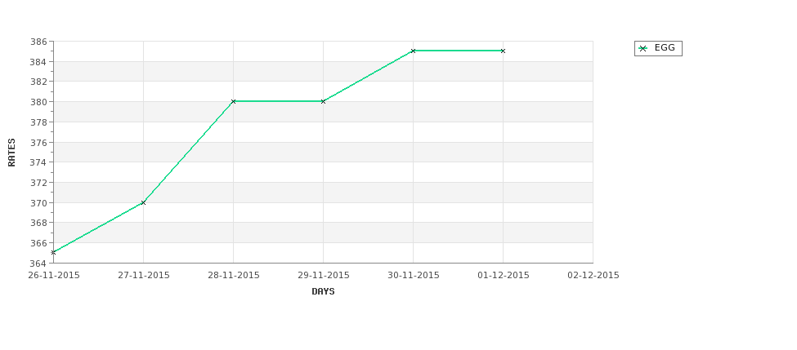Viewport: 797px width, 350px height.
Task: Click the 26-11-2015 date label
Action: [53, 276]
